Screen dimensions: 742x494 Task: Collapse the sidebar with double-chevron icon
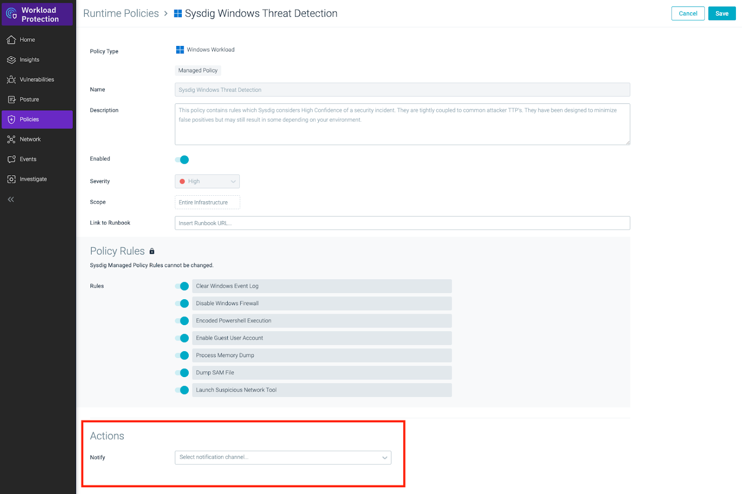(x=11, y=199)
